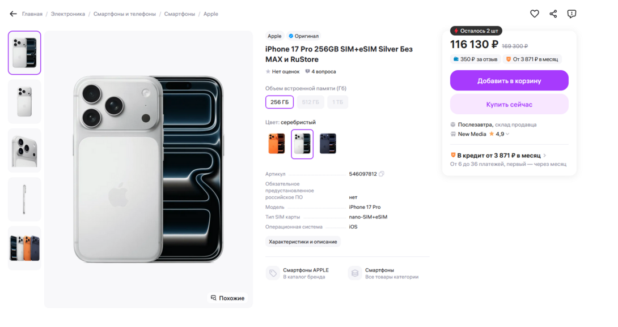Click Купить сейчас button
Image resolution: width=618 pixels, height=327 pixels.
click(x=509, y=104)
